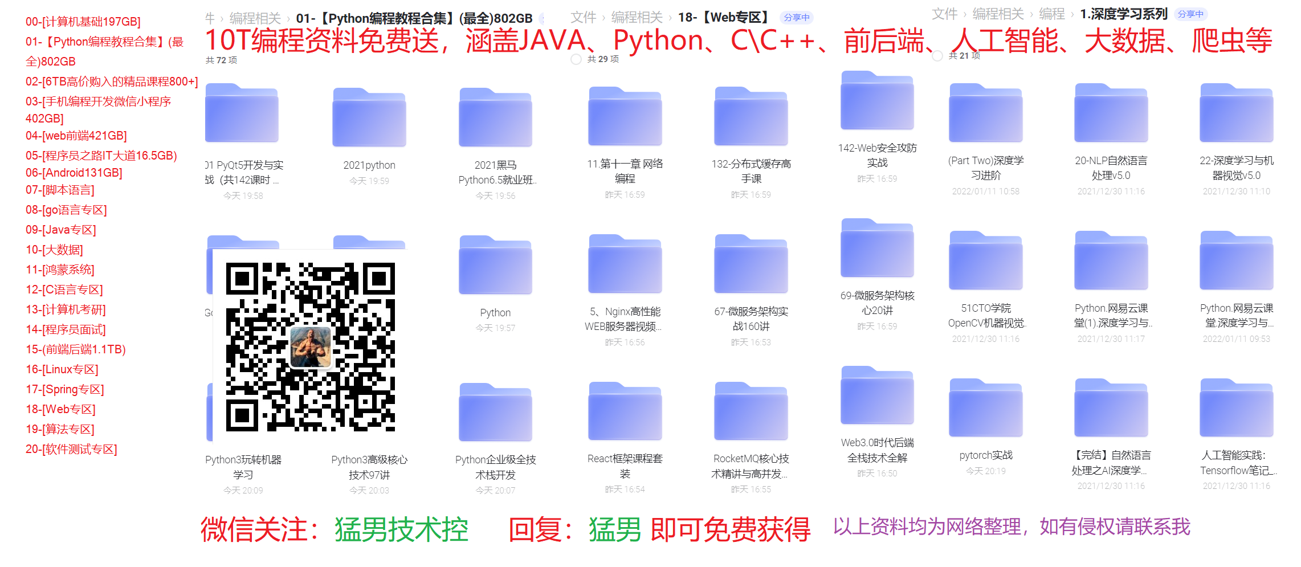
Task: Open the 2021python folder icon
Action: point(369,117)
